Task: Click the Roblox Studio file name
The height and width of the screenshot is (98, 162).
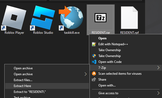Action: click(43, 33)
